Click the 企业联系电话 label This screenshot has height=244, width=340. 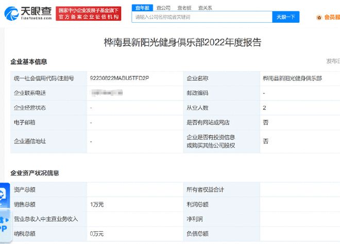point(30,93)
